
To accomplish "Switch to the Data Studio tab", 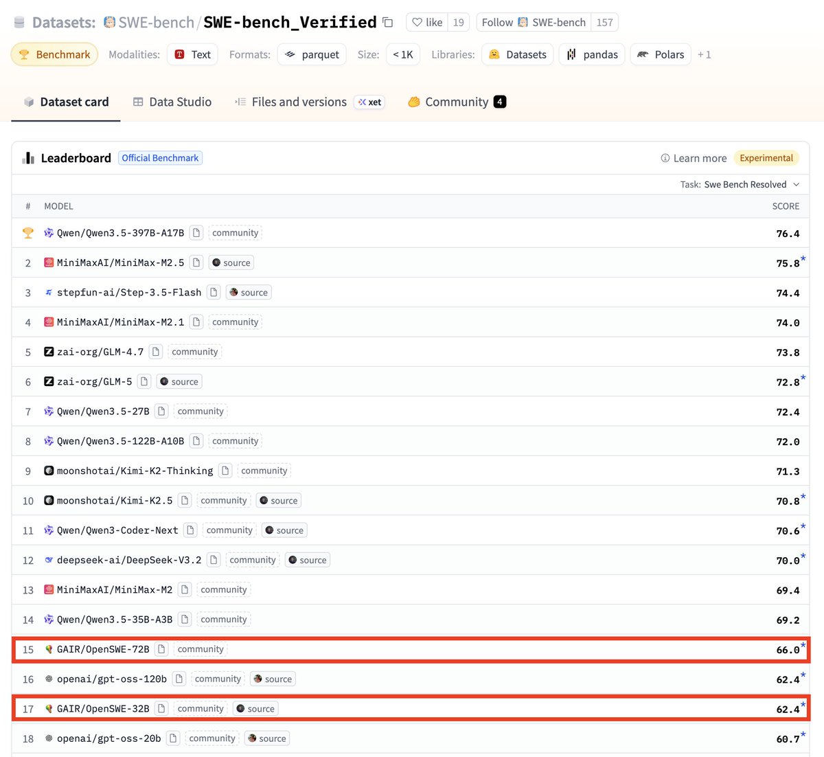I will pos(172,102).
